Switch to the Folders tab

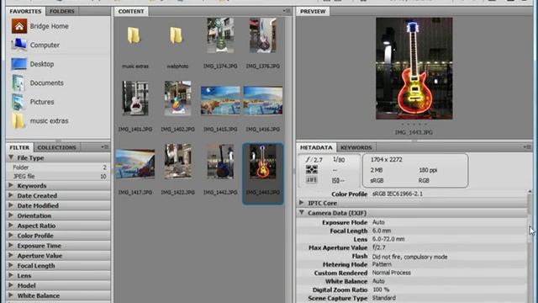pos(61,11)
